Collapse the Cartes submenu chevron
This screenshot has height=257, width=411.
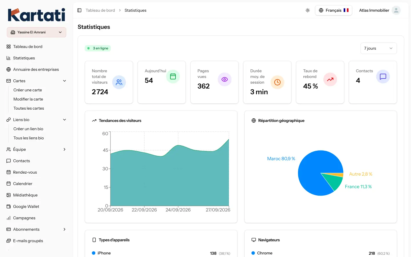[x=65, y=81]
